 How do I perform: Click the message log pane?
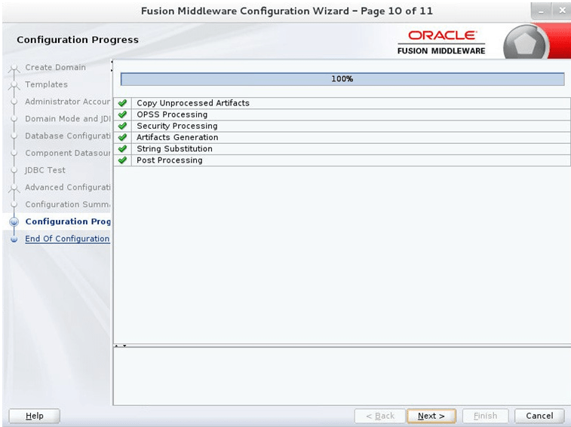tap(342, 376)
